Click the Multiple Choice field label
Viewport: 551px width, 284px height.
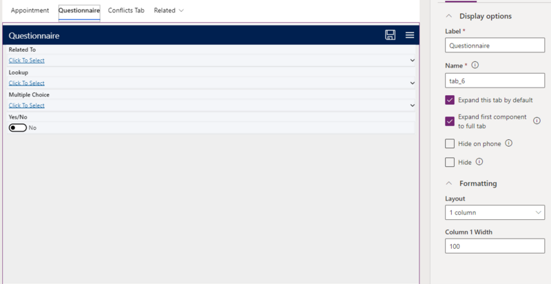point(29,95)
